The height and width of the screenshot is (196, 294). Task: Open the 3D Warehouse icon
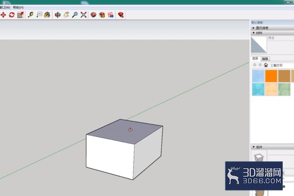click(94, 15)
